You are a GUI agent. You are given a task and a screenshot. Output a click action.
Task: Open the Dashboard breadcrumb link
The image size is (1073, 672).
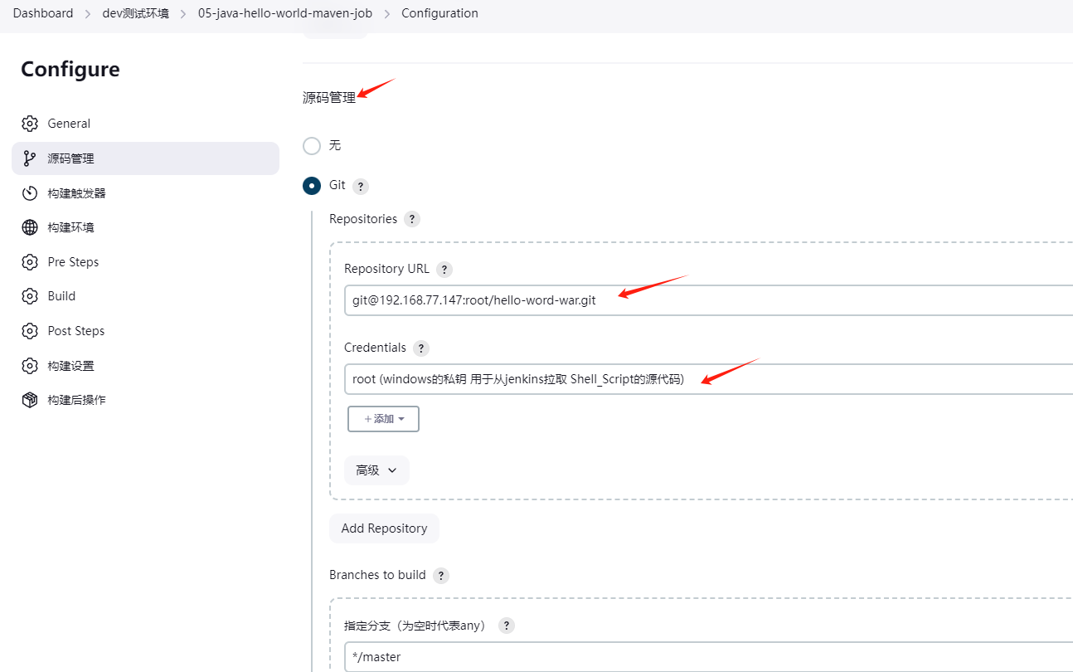pyautogui.click(x=43, y=13)
